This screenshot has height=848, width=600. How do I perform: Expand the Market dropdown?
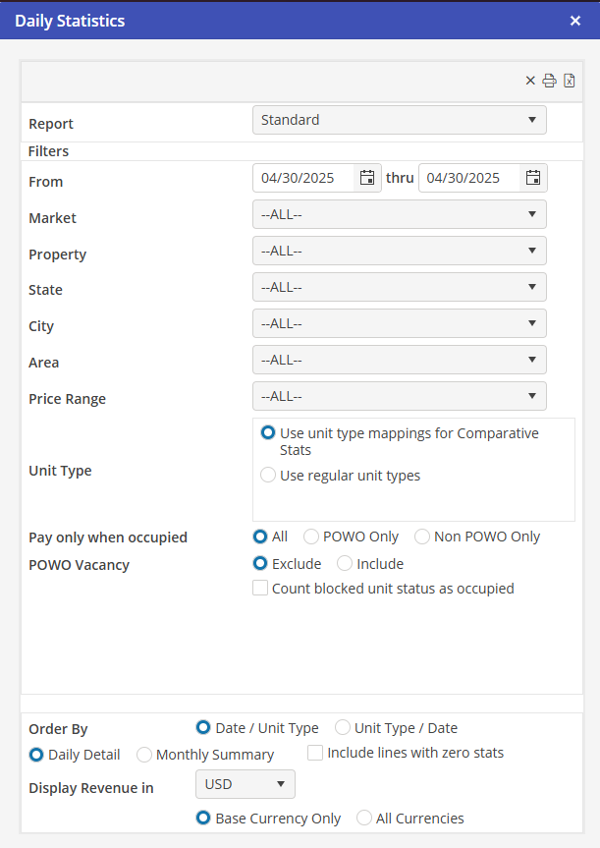pos(399,214)
